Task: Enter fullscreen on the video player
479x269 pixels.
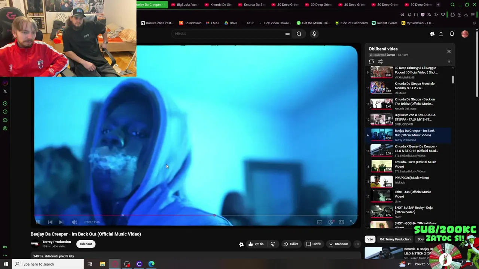Action: coord(352,222)
